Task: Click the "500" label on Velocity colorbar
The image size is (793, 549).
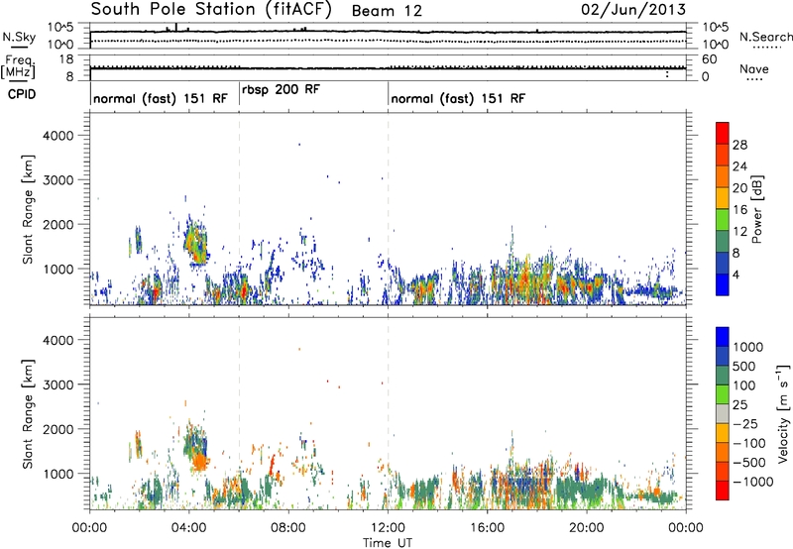Action: (x=744, y=367)
